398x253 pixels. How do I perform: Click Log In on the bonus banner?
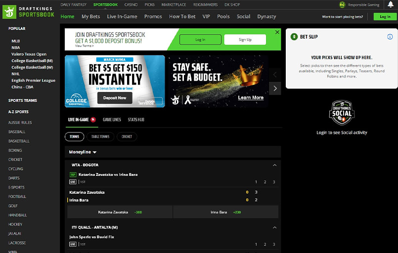click(200, 40)
